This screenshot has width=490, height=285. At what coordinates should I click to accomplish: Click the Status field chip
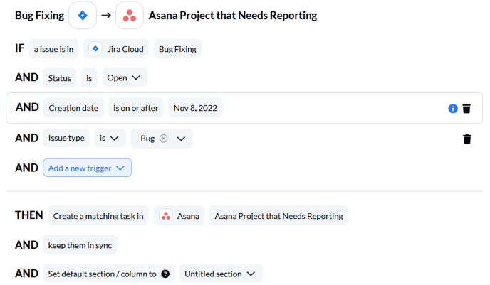coord(59,78)
